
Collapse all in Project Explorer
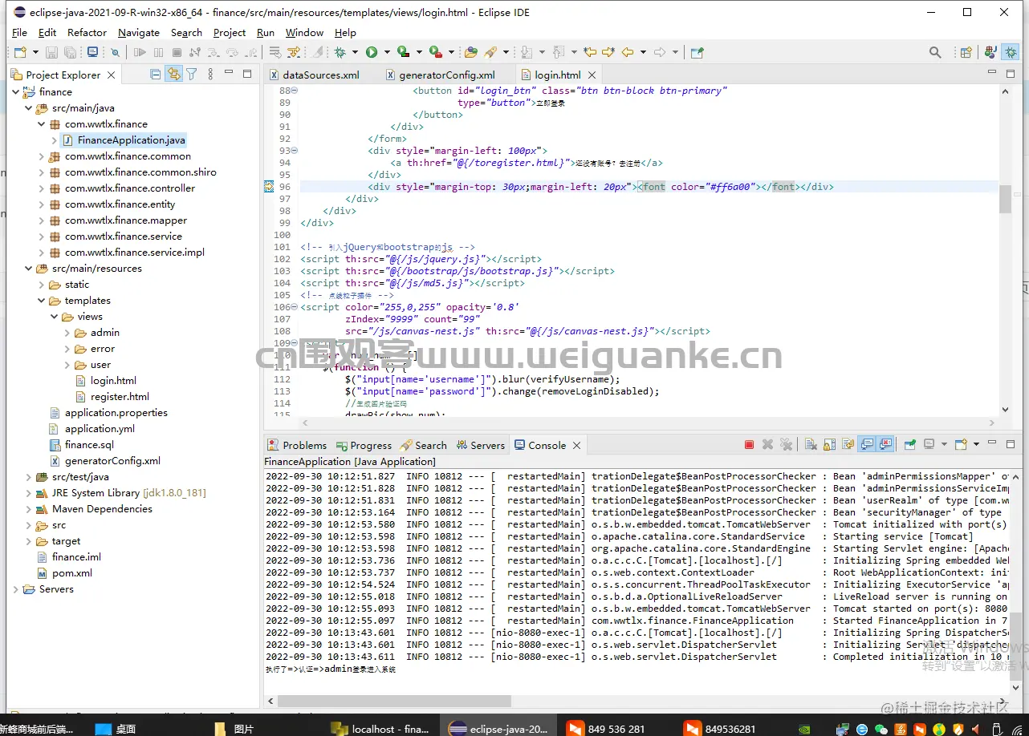(156, 74)
